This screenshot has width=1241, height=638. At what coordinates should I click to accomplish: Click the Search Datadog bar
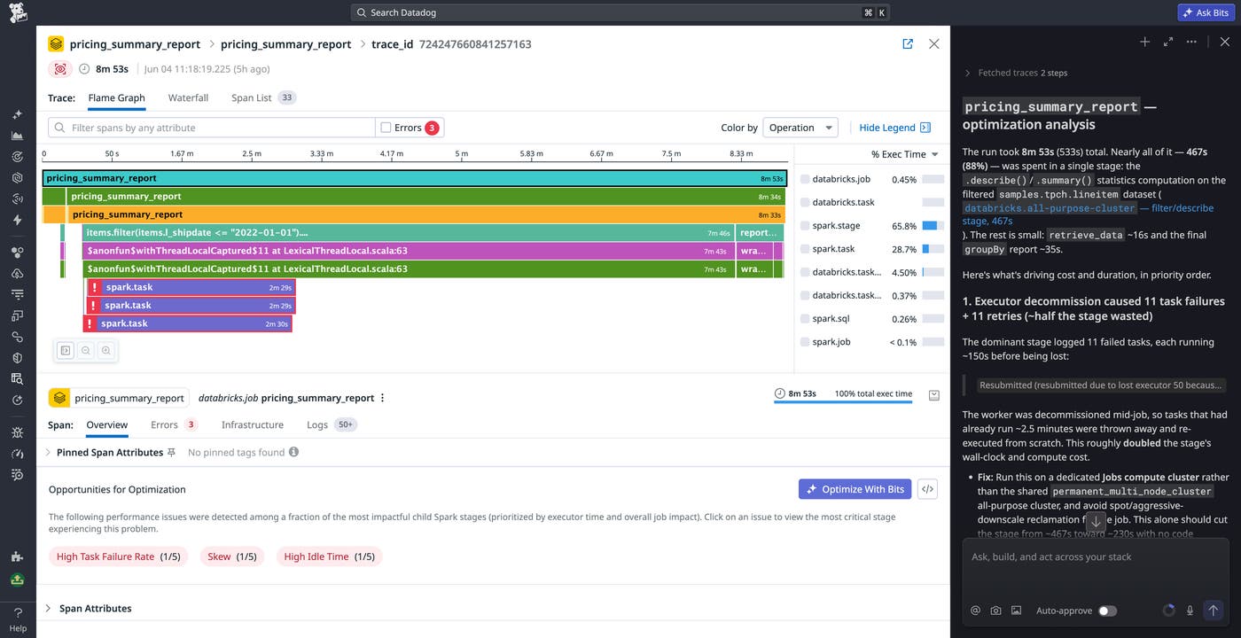[620, 12]
